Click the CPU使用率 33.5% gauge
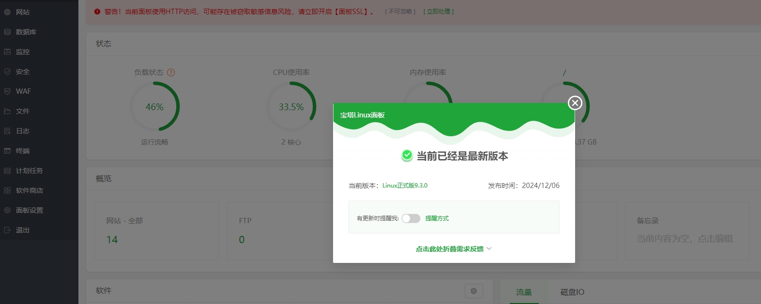Image resolution: width=761 pixels, height=304 pixels. [291, 107]
